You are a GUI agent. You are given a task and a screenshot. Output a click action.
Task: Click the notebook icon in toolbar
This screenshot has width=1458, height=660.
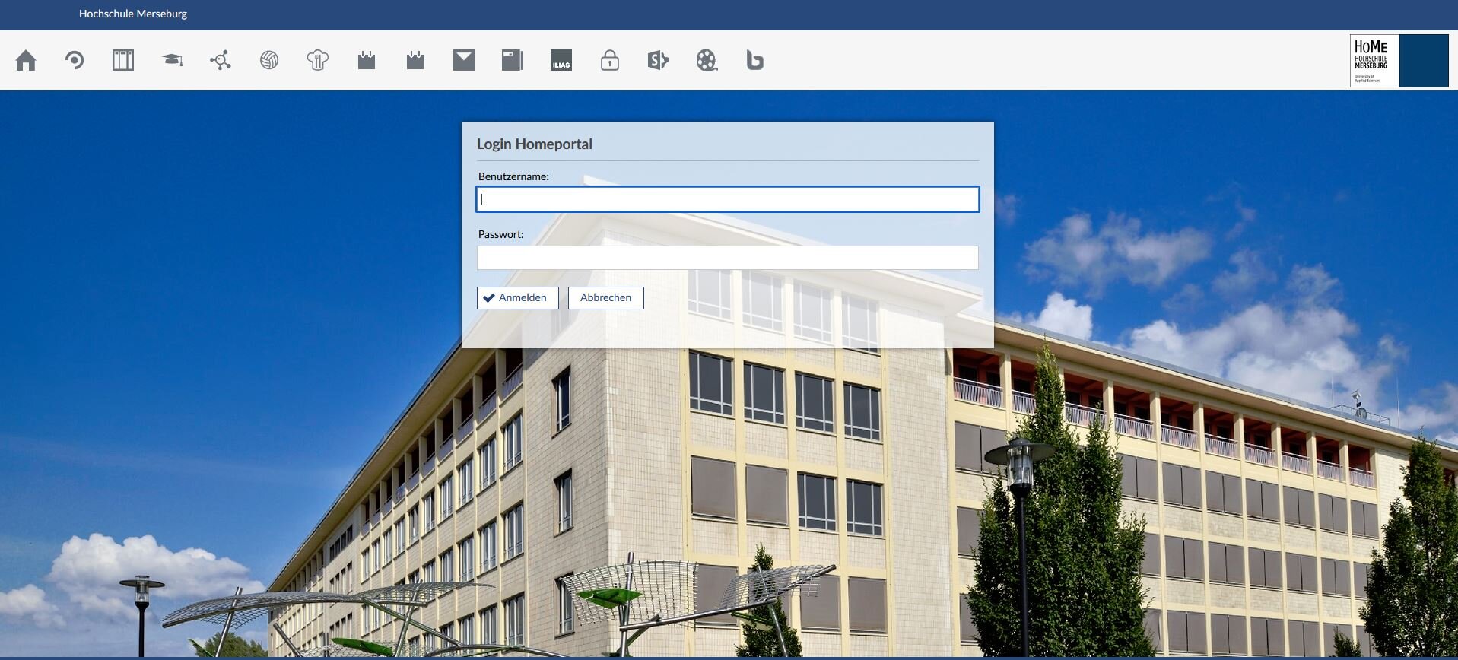click(513, 60)
